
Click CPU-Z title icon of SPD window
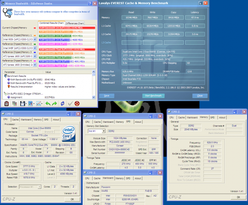[85, 116]
